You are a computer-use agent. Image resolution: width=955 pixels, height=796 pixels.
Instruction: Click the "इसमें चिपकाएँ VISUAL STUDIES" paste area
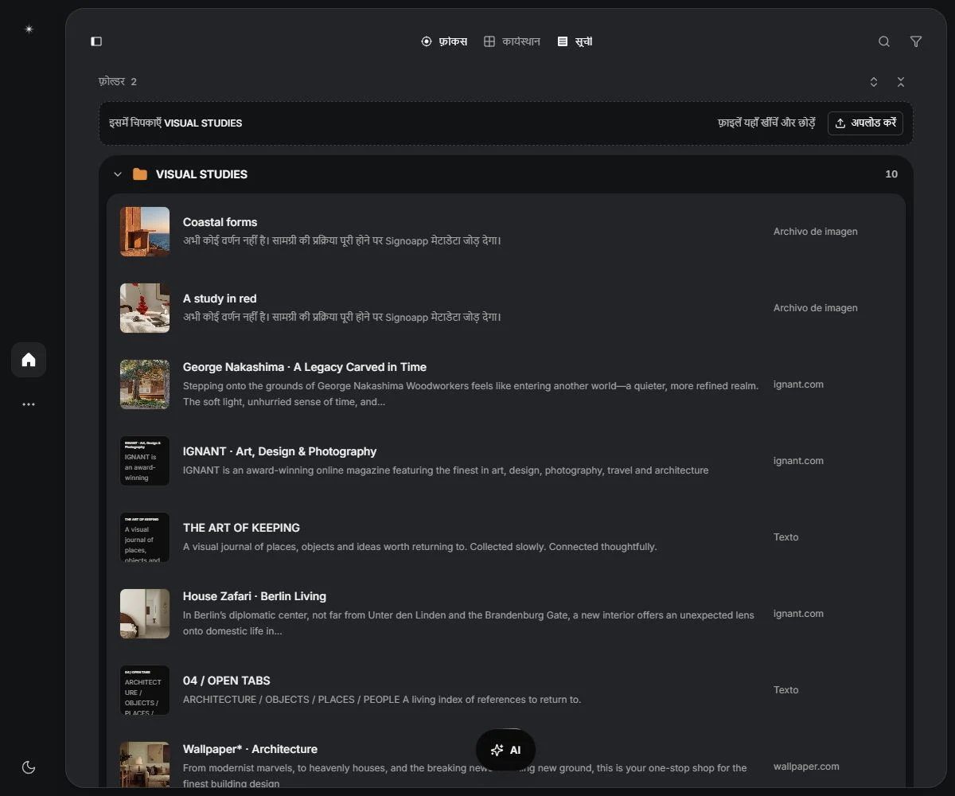pos(176,123)
